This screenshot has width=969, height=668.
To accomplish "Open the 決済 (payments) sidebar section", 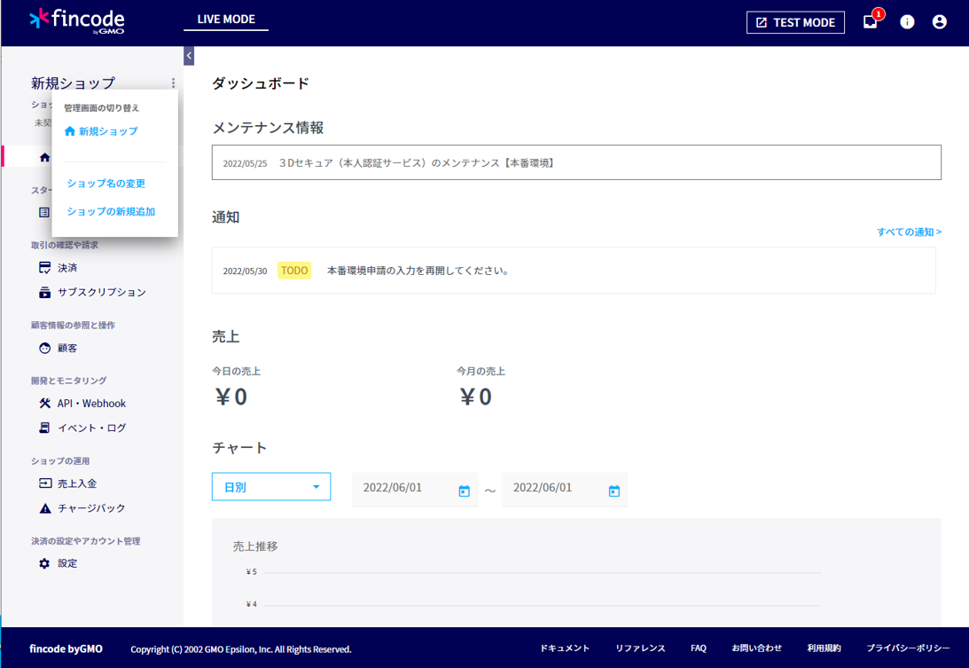I will click(x=64, y=267).
